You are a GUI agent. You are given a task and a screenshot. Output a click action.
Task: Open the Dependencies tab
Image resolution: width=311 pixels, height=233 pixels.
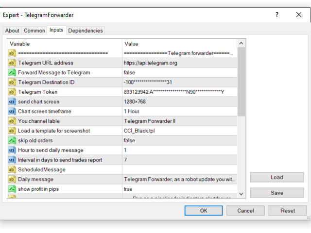(86, 31)
